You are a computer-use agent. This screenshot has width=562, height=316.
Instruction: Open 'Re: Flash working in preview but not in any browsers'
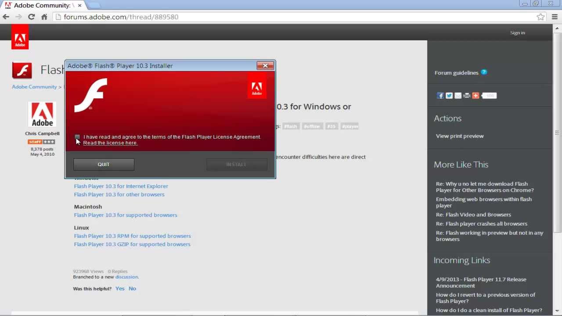point(490,236)
